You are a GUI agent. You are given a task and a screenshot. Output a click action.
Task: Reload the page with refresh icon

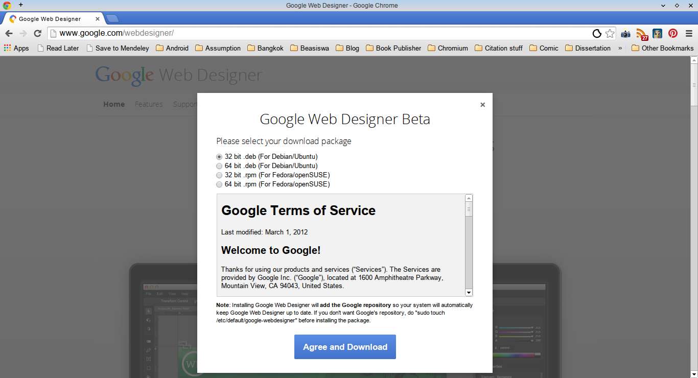tap(37, 33)
